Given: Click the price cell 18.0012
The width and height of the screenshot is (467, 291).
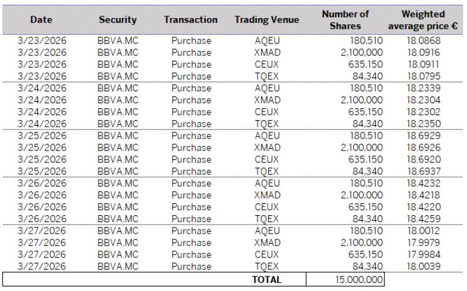Looking at the screenshot, I should (423, 231).
